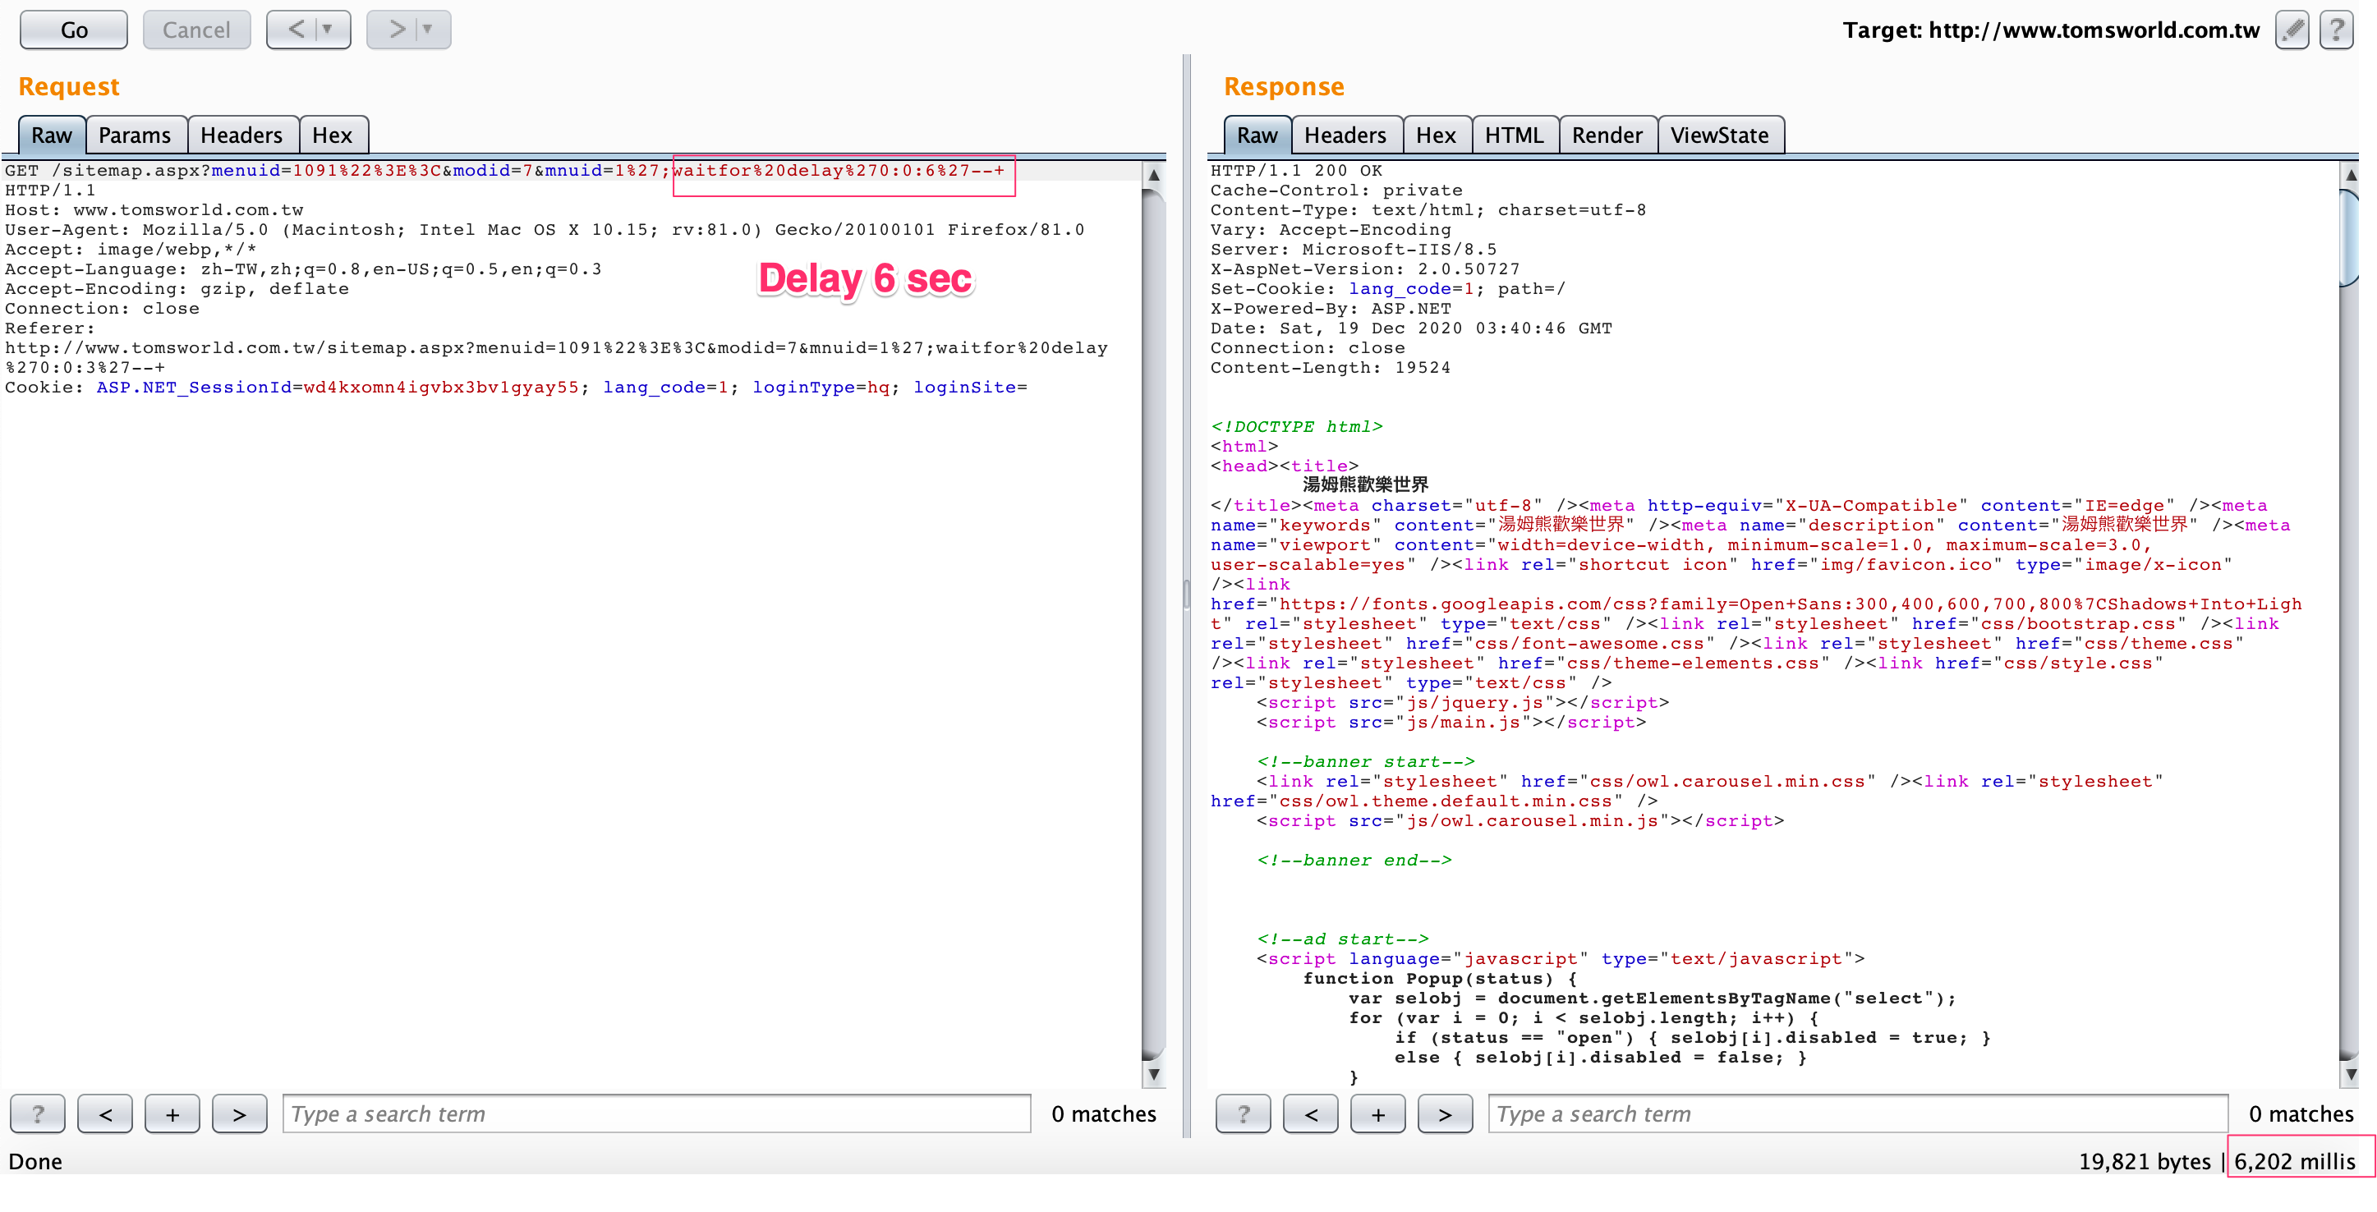Edit the target with the pencil icon

point(2292,30)
